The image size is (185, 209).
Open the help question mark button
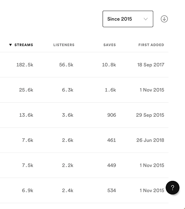(x=173, y=187)
